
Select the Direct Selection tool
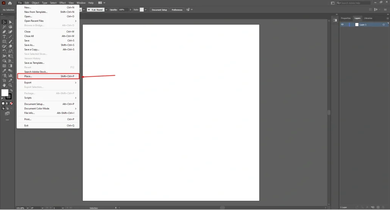coord(10,22)
